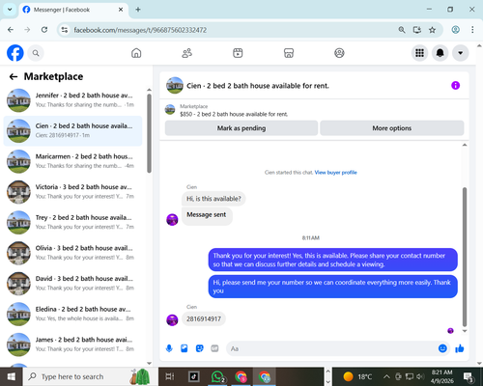Open the notifications bell
This screenshot has height=386, width=483.
click(x=440, y=53)
